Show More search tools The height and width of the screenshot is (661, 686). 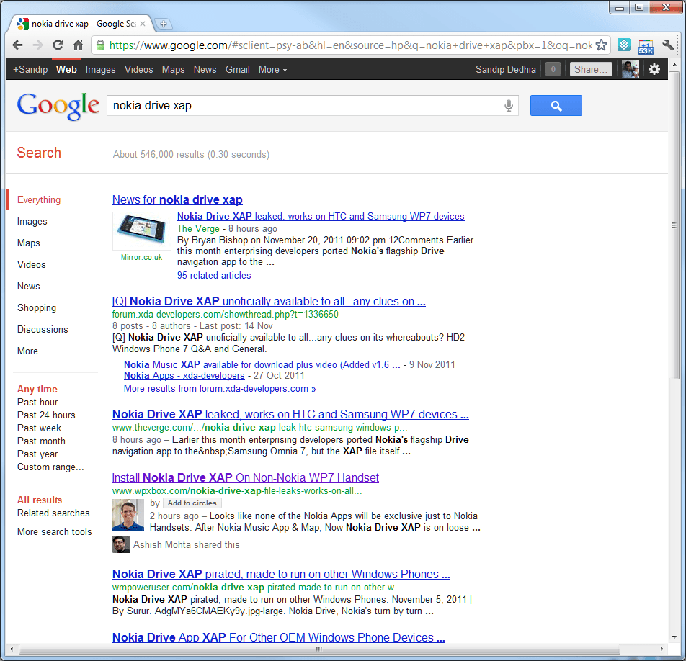click(55, 531)
